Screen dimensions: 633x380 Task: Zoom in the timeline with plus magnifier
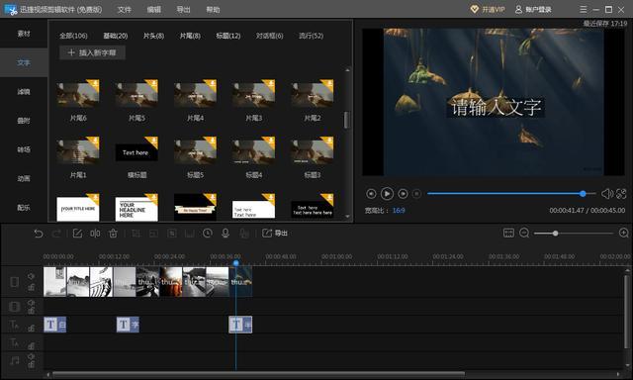pos(624,233)
